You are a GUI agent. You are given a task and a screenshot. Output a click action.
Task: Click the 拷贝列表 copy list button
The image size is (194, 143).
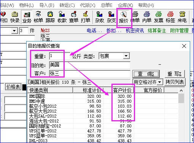pos(175,82)
